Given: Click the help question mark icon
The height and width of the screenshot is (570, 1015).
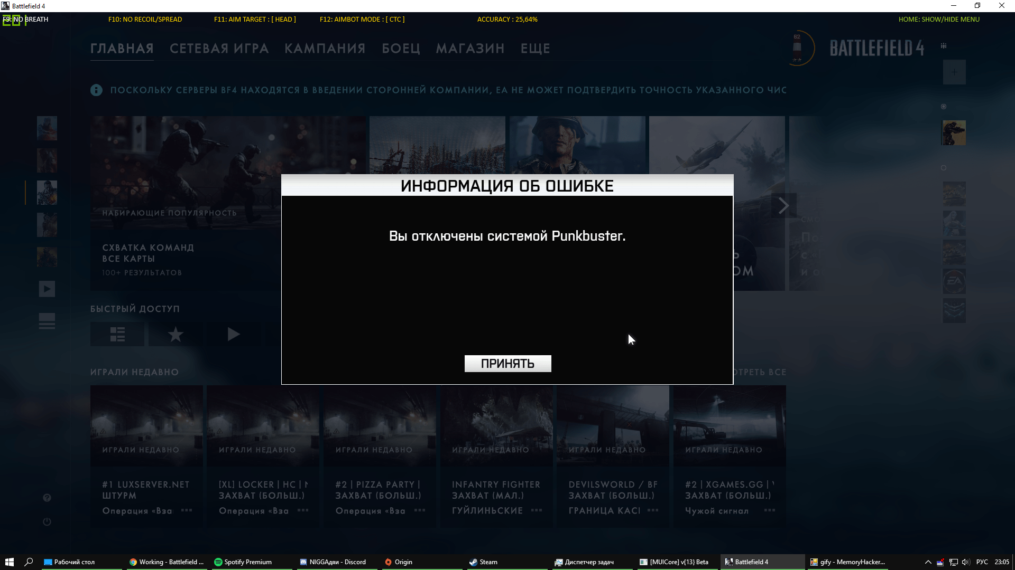Looking at the screenshot, I should tap(47, 498).
